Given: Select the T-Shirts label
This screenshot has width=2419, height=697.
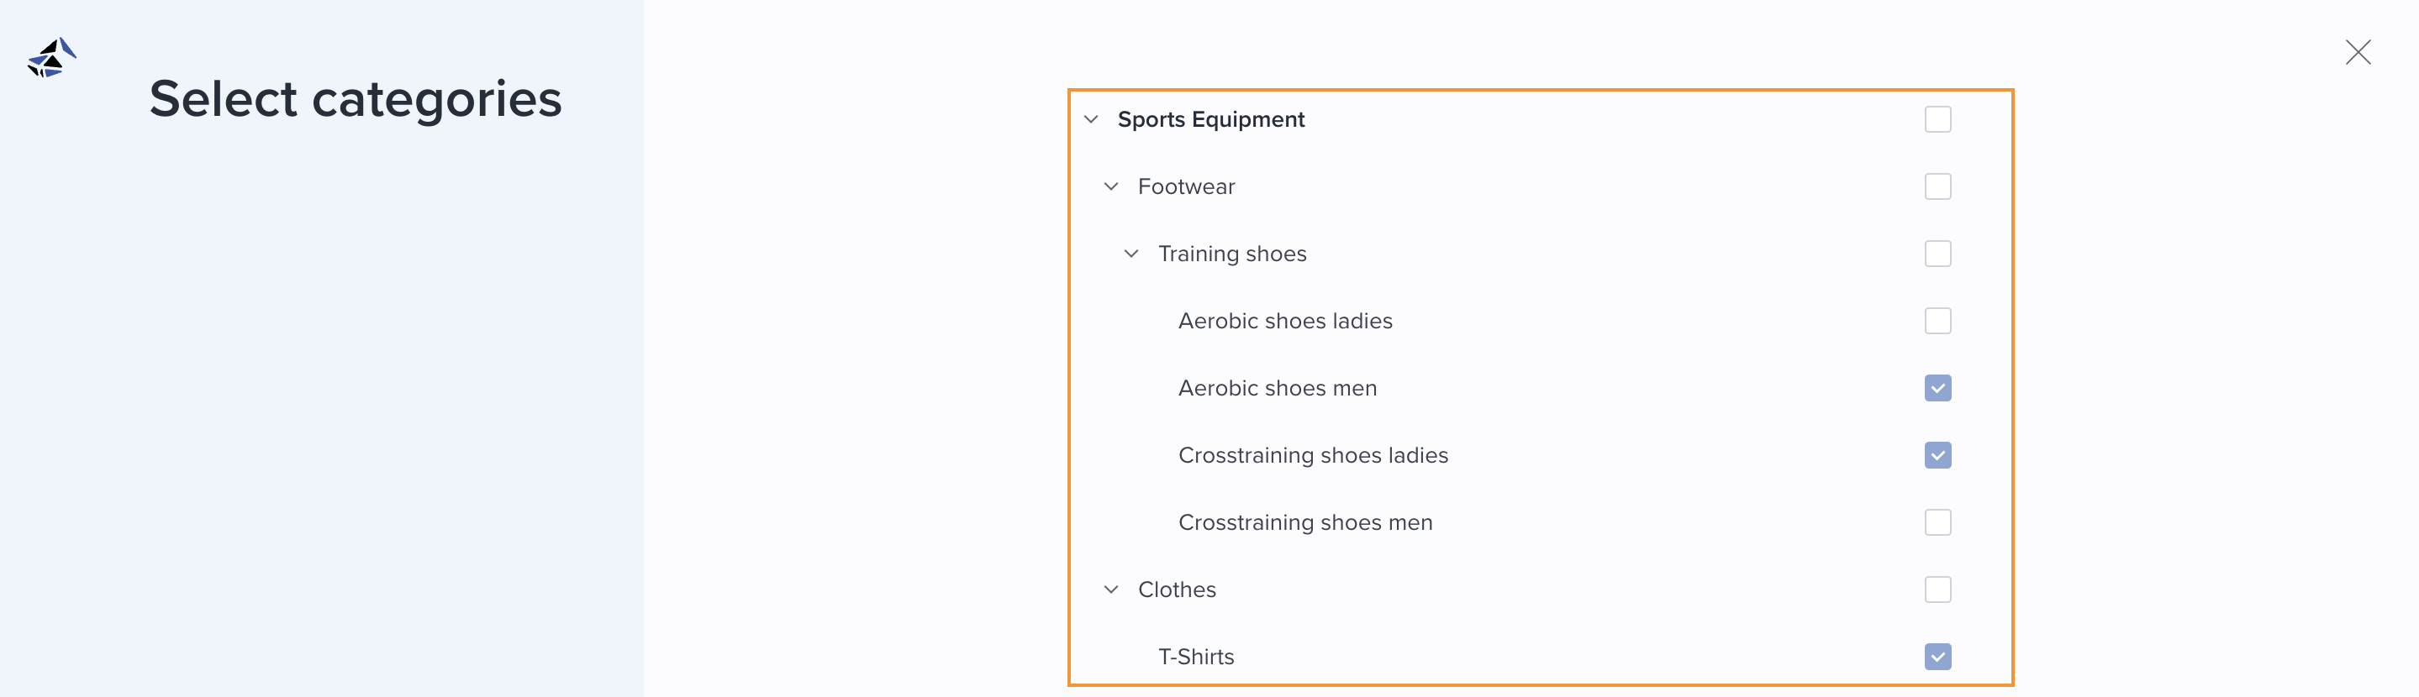Looking at the screenshot, I should coord(1196,657).
